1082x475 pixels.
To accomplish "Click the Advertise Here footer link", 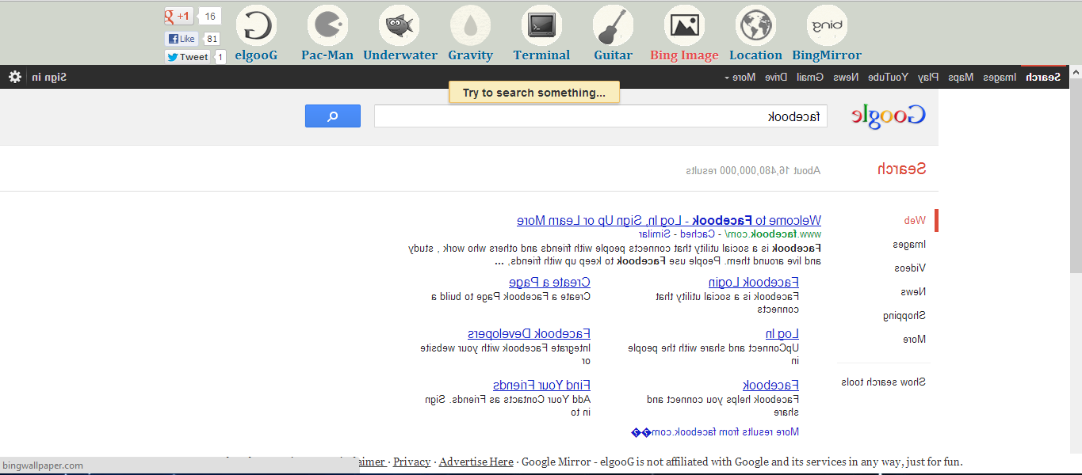I will 476,462.
